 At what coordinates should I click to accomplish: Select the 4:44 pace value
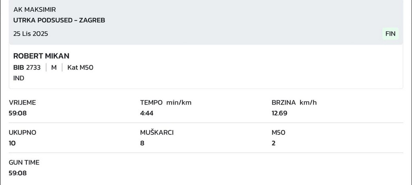pyautogui.click(x=147, y=113)
